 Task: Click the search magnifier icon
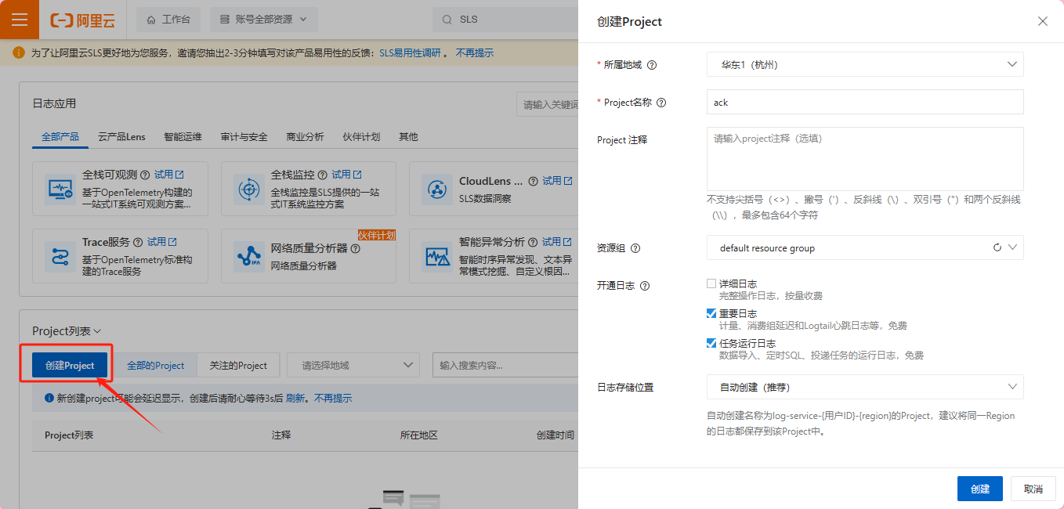pyautogui.click(x=447, y=20)
